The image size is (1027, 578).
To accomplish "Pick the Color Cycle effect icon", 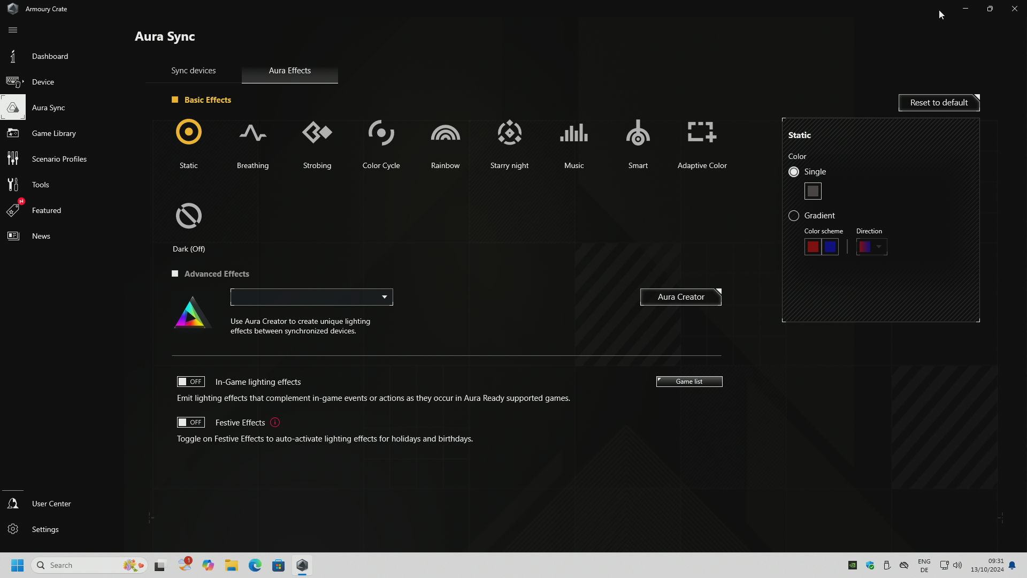I will pyautogui.click(x=381, y=132).
